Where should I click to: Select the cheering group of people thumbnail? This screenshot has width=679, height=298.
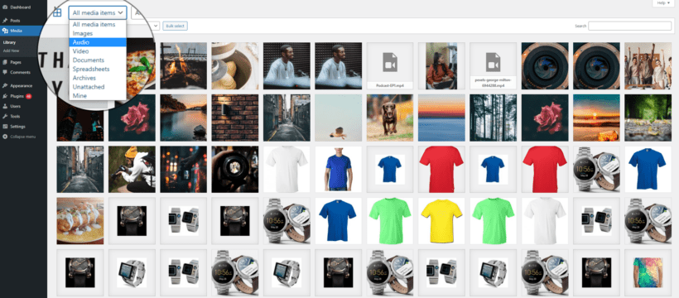648,66
